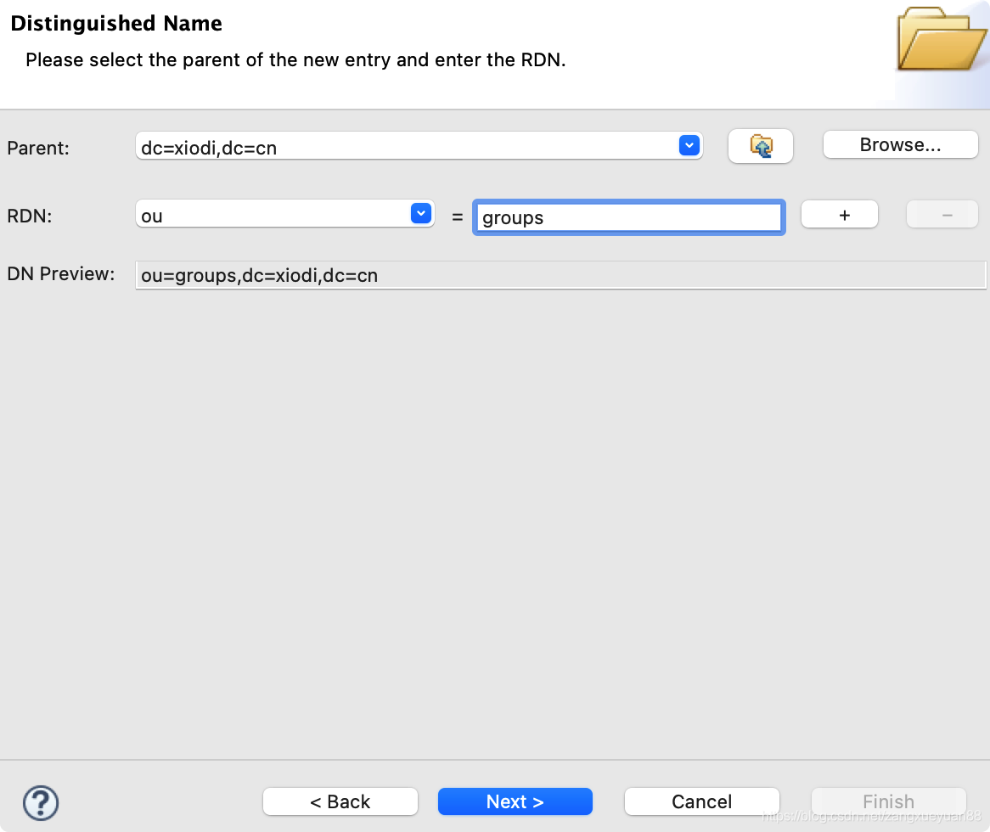Click the grayed-out Finish button

coord(888,801)
